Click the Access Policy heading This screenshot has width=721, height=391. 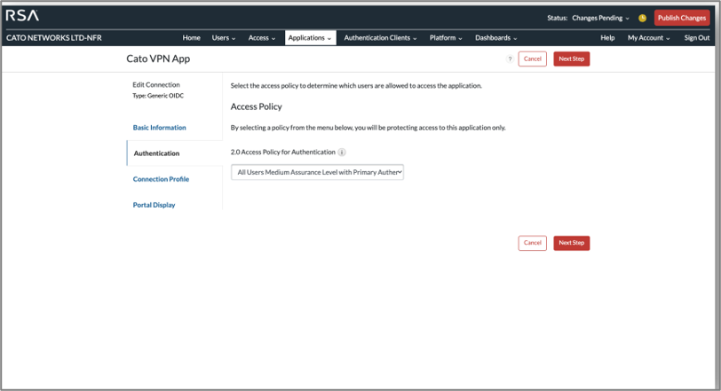(256, 106)
